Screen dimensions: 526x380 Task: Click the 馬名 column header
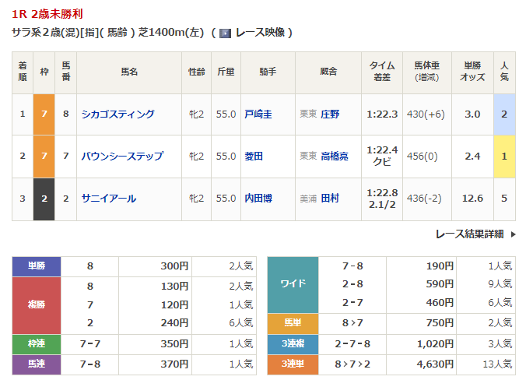pos(129,72)
